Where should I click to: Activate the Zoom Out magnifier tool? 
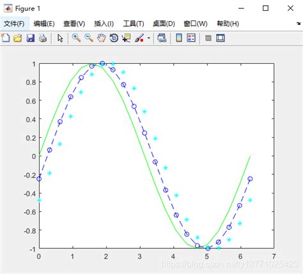[x=89, y=38]
